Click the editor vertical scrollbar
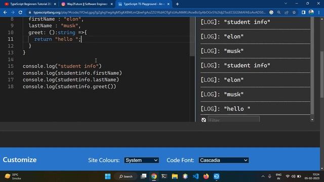 (x=192, y=36)
